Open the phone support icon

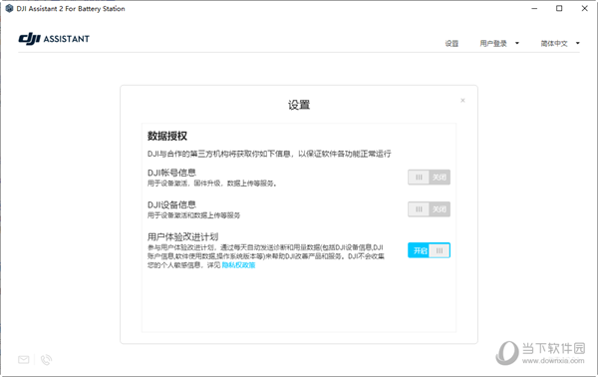[x=46, y=359]
